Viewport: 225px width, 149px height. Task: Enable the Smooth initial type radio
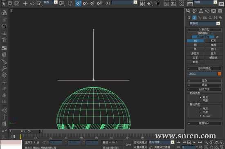click(200, 101)
